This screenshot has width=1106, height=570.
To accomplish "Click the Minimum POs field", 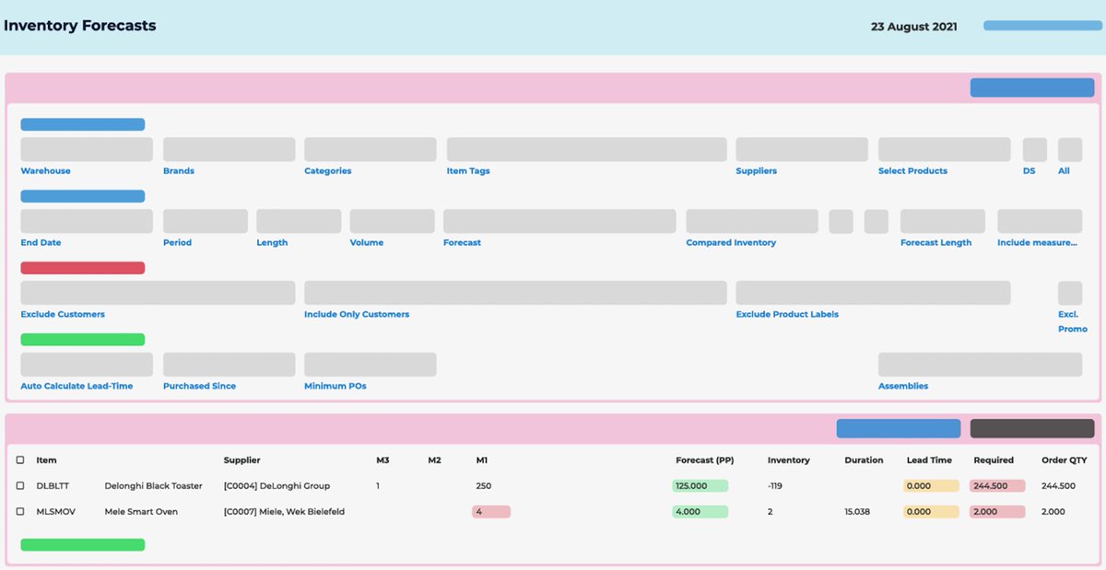I will pyautogui.click(x=371, y=365).
